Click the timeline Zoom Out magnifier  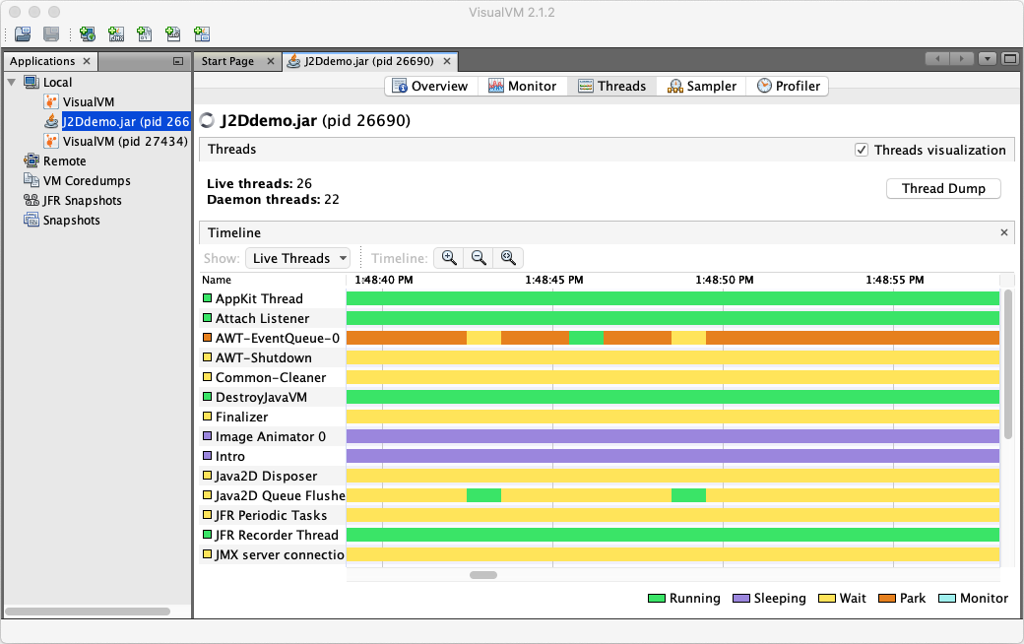(x=479, y=258)
